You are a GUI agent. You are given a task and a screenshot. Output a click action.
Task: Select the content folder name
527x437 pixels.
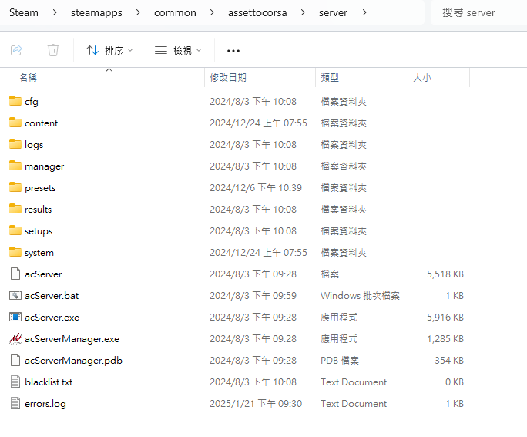(41, 123)
